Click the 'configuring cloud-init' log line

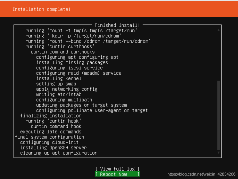point(49,142)
